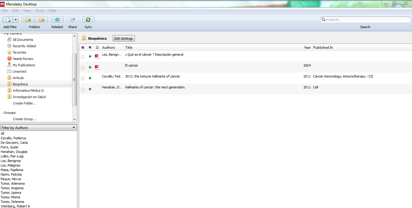The width and height of the screenshot is (412, 208).
Task: Click the Edit Settings button
Action: [124, 38]
